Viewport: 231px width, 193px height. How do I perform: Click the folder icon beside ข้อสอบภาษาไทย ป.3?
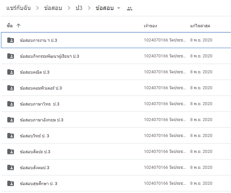coord(11,104)
